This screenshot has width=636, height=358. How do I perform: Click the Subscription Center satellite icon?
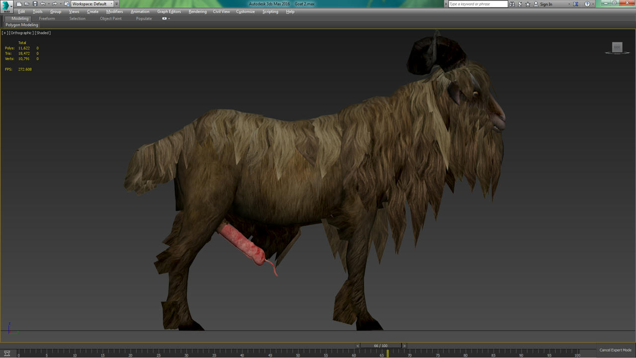[520, 4]
